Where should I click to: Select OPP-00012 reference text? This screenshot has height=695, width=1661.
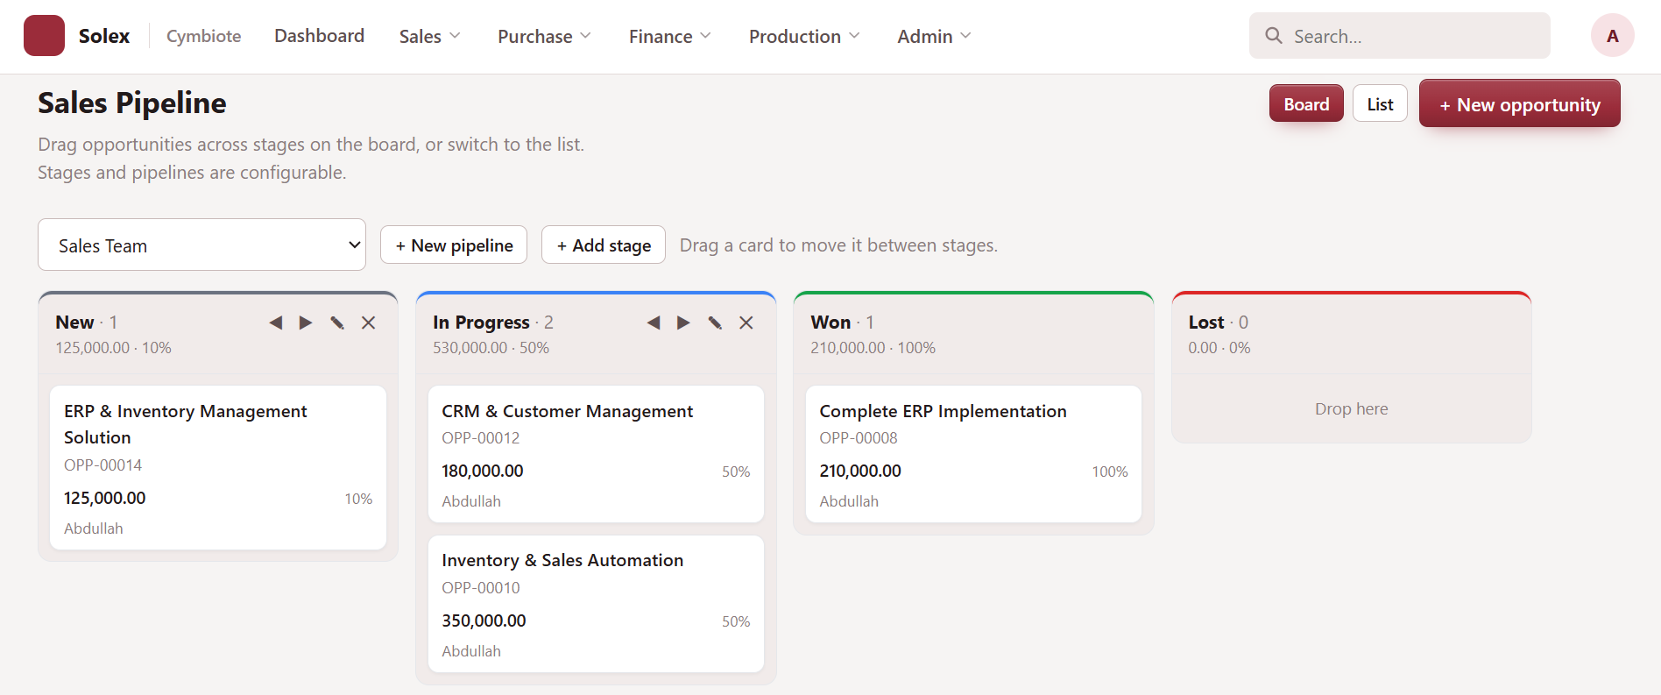click(x=481, y=437)
